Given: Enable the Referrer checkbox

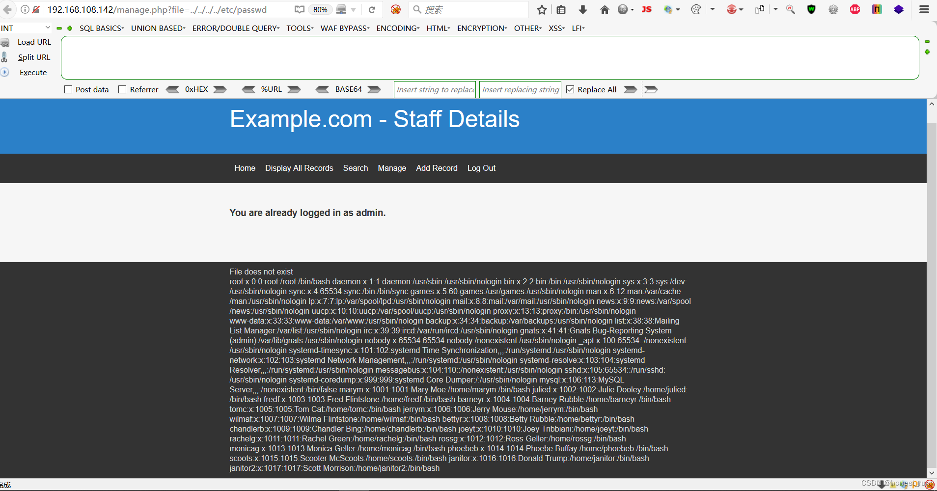Looking at the screenshot, I should point(122,89).
